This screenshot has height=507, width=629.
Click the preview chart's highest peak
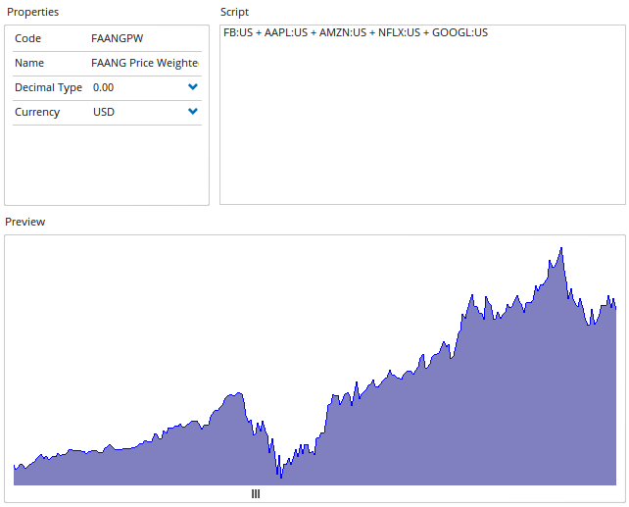[561, 248]
